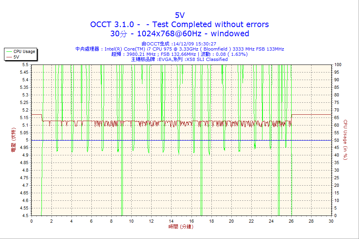The image size is (359, 239).
Task: Select the 12 tick on the time axis
Action: tap(151, 221)
